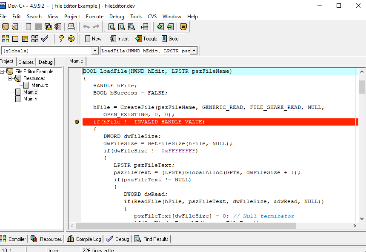366x252 pixels.
Task: Open the CVS menu
Action: point(152,17)
